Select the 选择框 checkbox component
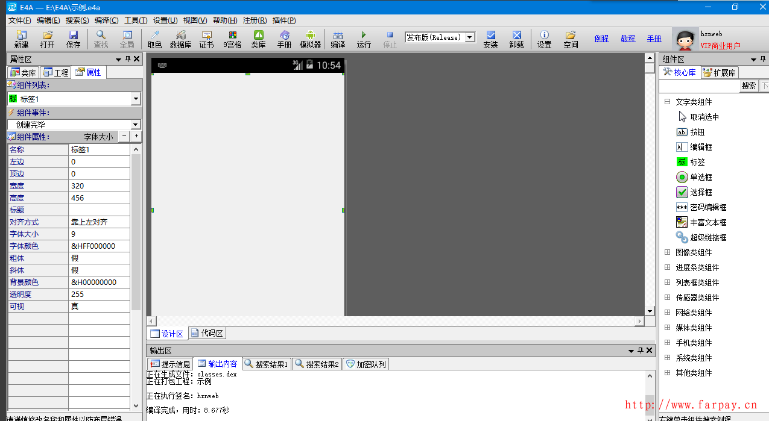Image resolution: width=769 pixels, height=421 pixels. point(701,192)
